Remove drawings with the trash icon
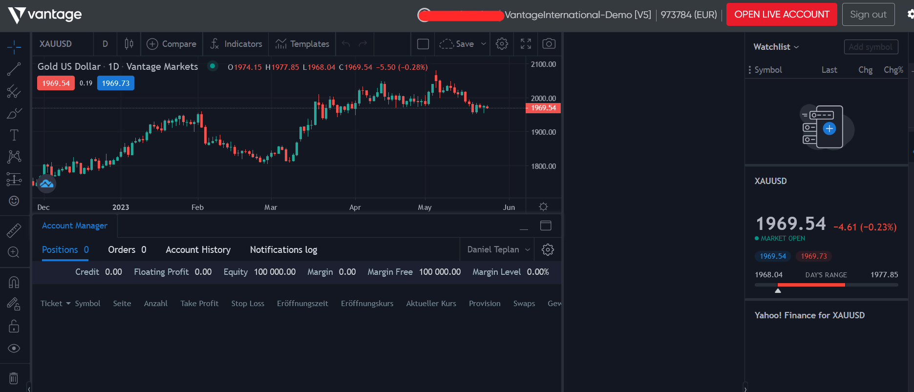 pos(14,378)
